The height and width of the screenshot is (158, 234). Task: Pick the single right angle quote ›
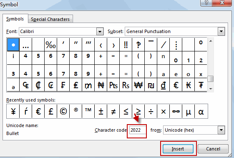pyautogui.click(x=113, y=45)
